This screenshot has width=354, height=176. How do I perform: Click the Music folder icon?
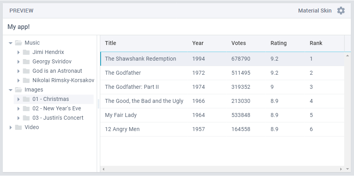coord(18,43)
